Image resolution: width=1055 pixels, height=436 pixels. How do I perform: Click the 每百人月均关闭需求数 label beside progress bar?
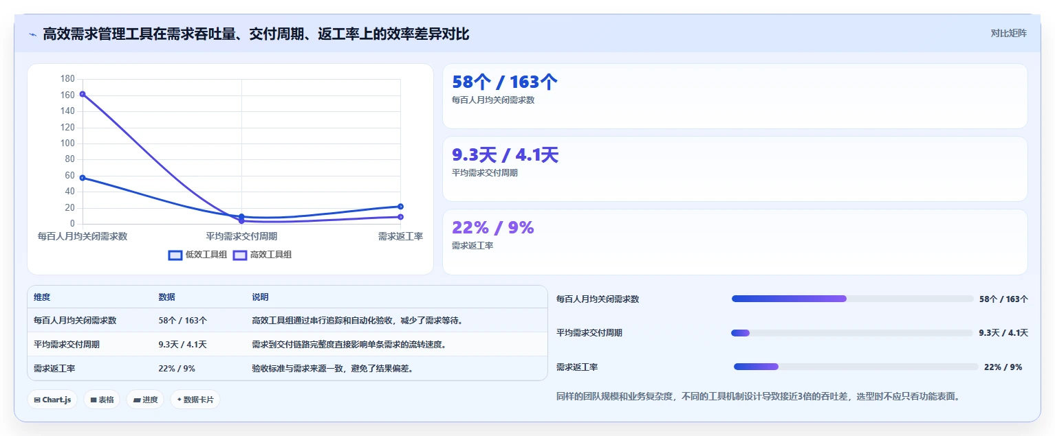[598, 299]
